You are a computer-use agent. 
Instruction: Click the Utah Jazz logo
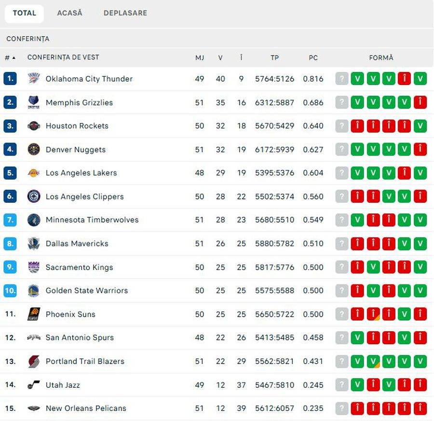point(34,385)
